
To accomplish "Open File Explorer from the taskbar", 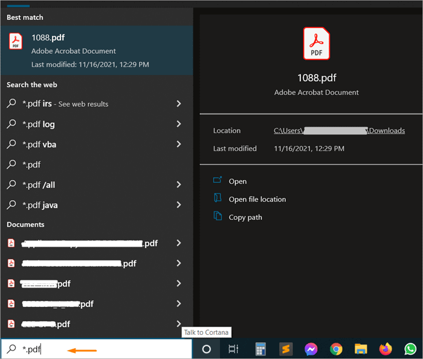I will coord(361,349).
